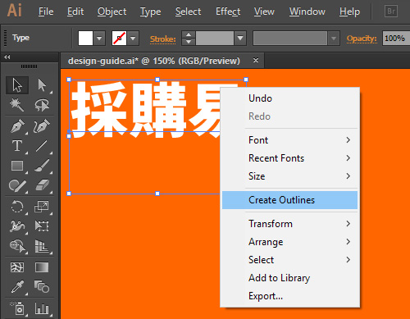Open the Object menu
Viewport: 410px width, 319px height.
click(112, 11)
